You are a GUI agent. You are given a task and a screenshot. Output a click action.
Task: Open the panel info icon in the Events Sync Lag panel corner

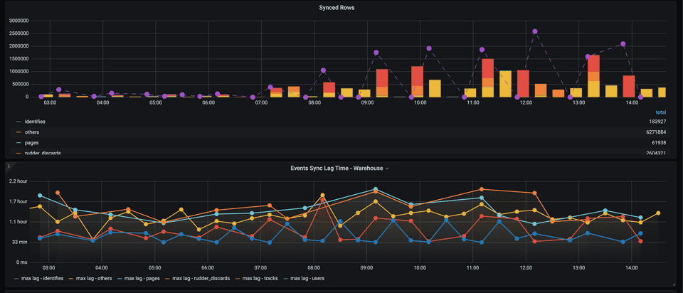tap(8, 166)
